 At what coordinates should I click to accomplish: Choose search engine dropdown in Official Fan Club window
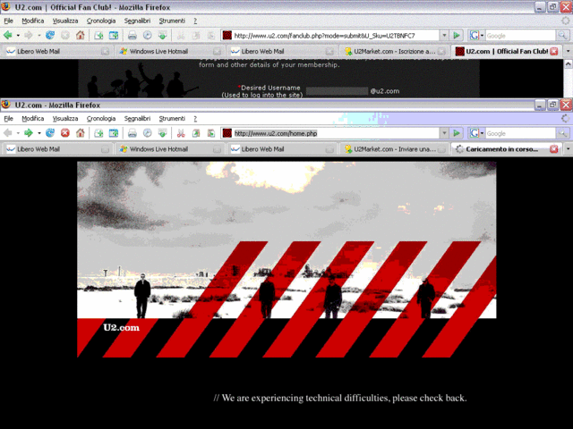482,36
